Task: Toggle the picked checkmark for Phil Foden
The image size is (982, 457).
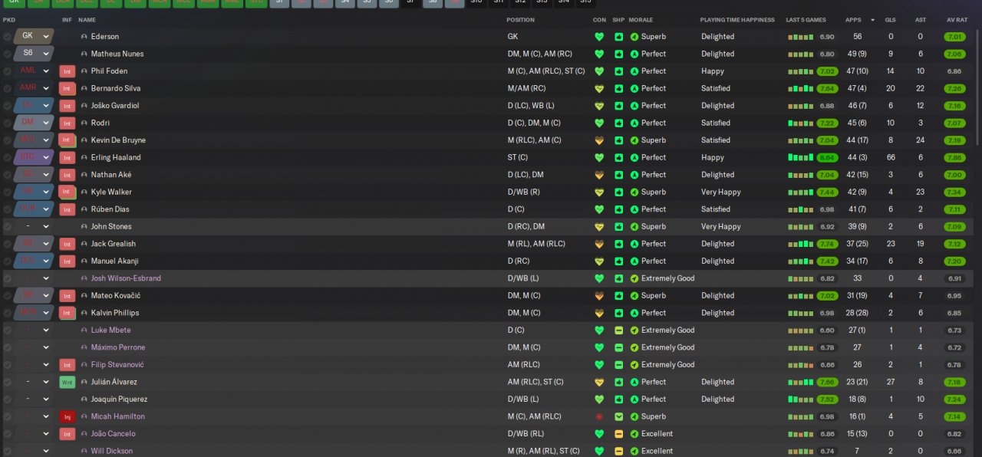Action: 7,71
